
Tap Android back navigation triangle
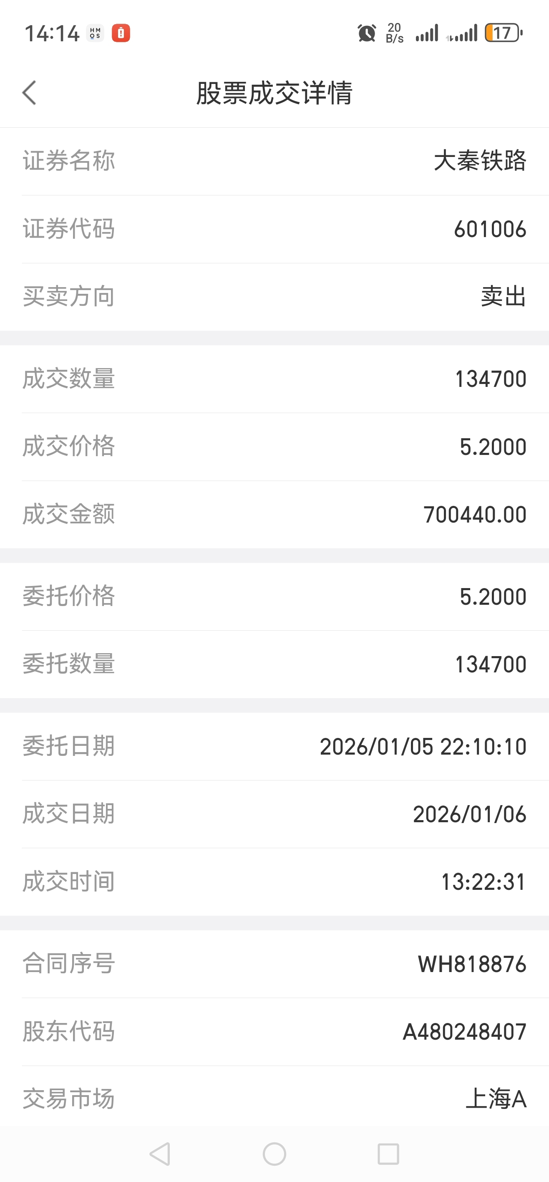pyautogui.click(x=160, y=1154)
